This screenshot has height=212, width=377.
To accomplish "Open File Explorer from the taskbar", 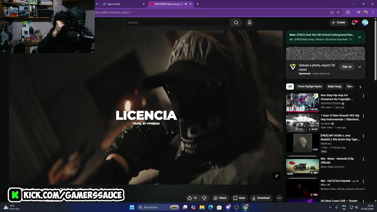I will 202,207.
